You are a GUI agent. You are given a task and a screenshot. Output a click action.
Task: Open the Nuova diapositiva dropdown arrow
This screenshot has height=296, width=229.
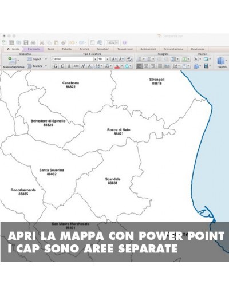click(18, 61)
